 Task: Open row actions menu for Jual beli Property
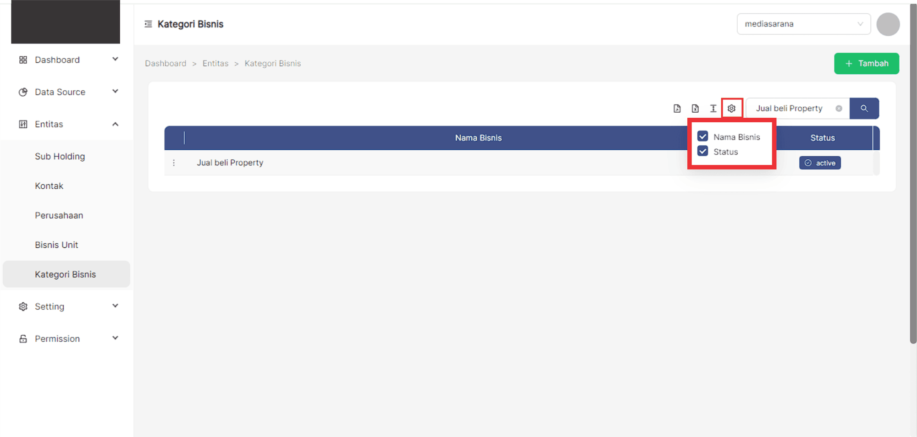[x=174, y=163]
